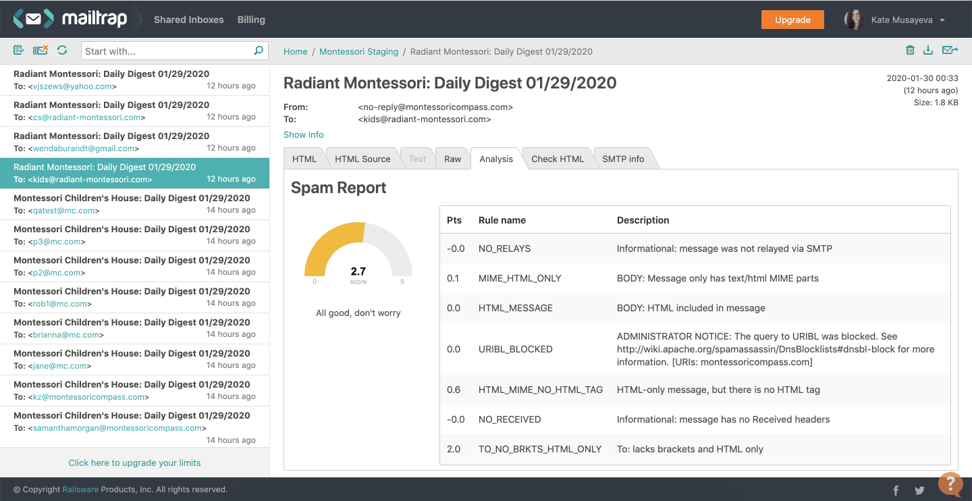The height and width of the screenshot is (501, 972).
Task: Open email to rob1@mc.com
Action: click(134, 297)
